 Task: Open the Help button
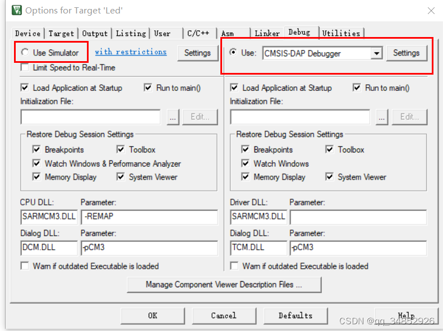pos(407,316)
